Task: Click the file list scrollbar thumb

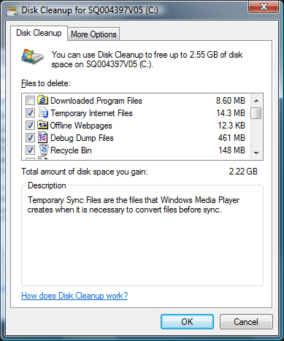Action: click(256, 113)
